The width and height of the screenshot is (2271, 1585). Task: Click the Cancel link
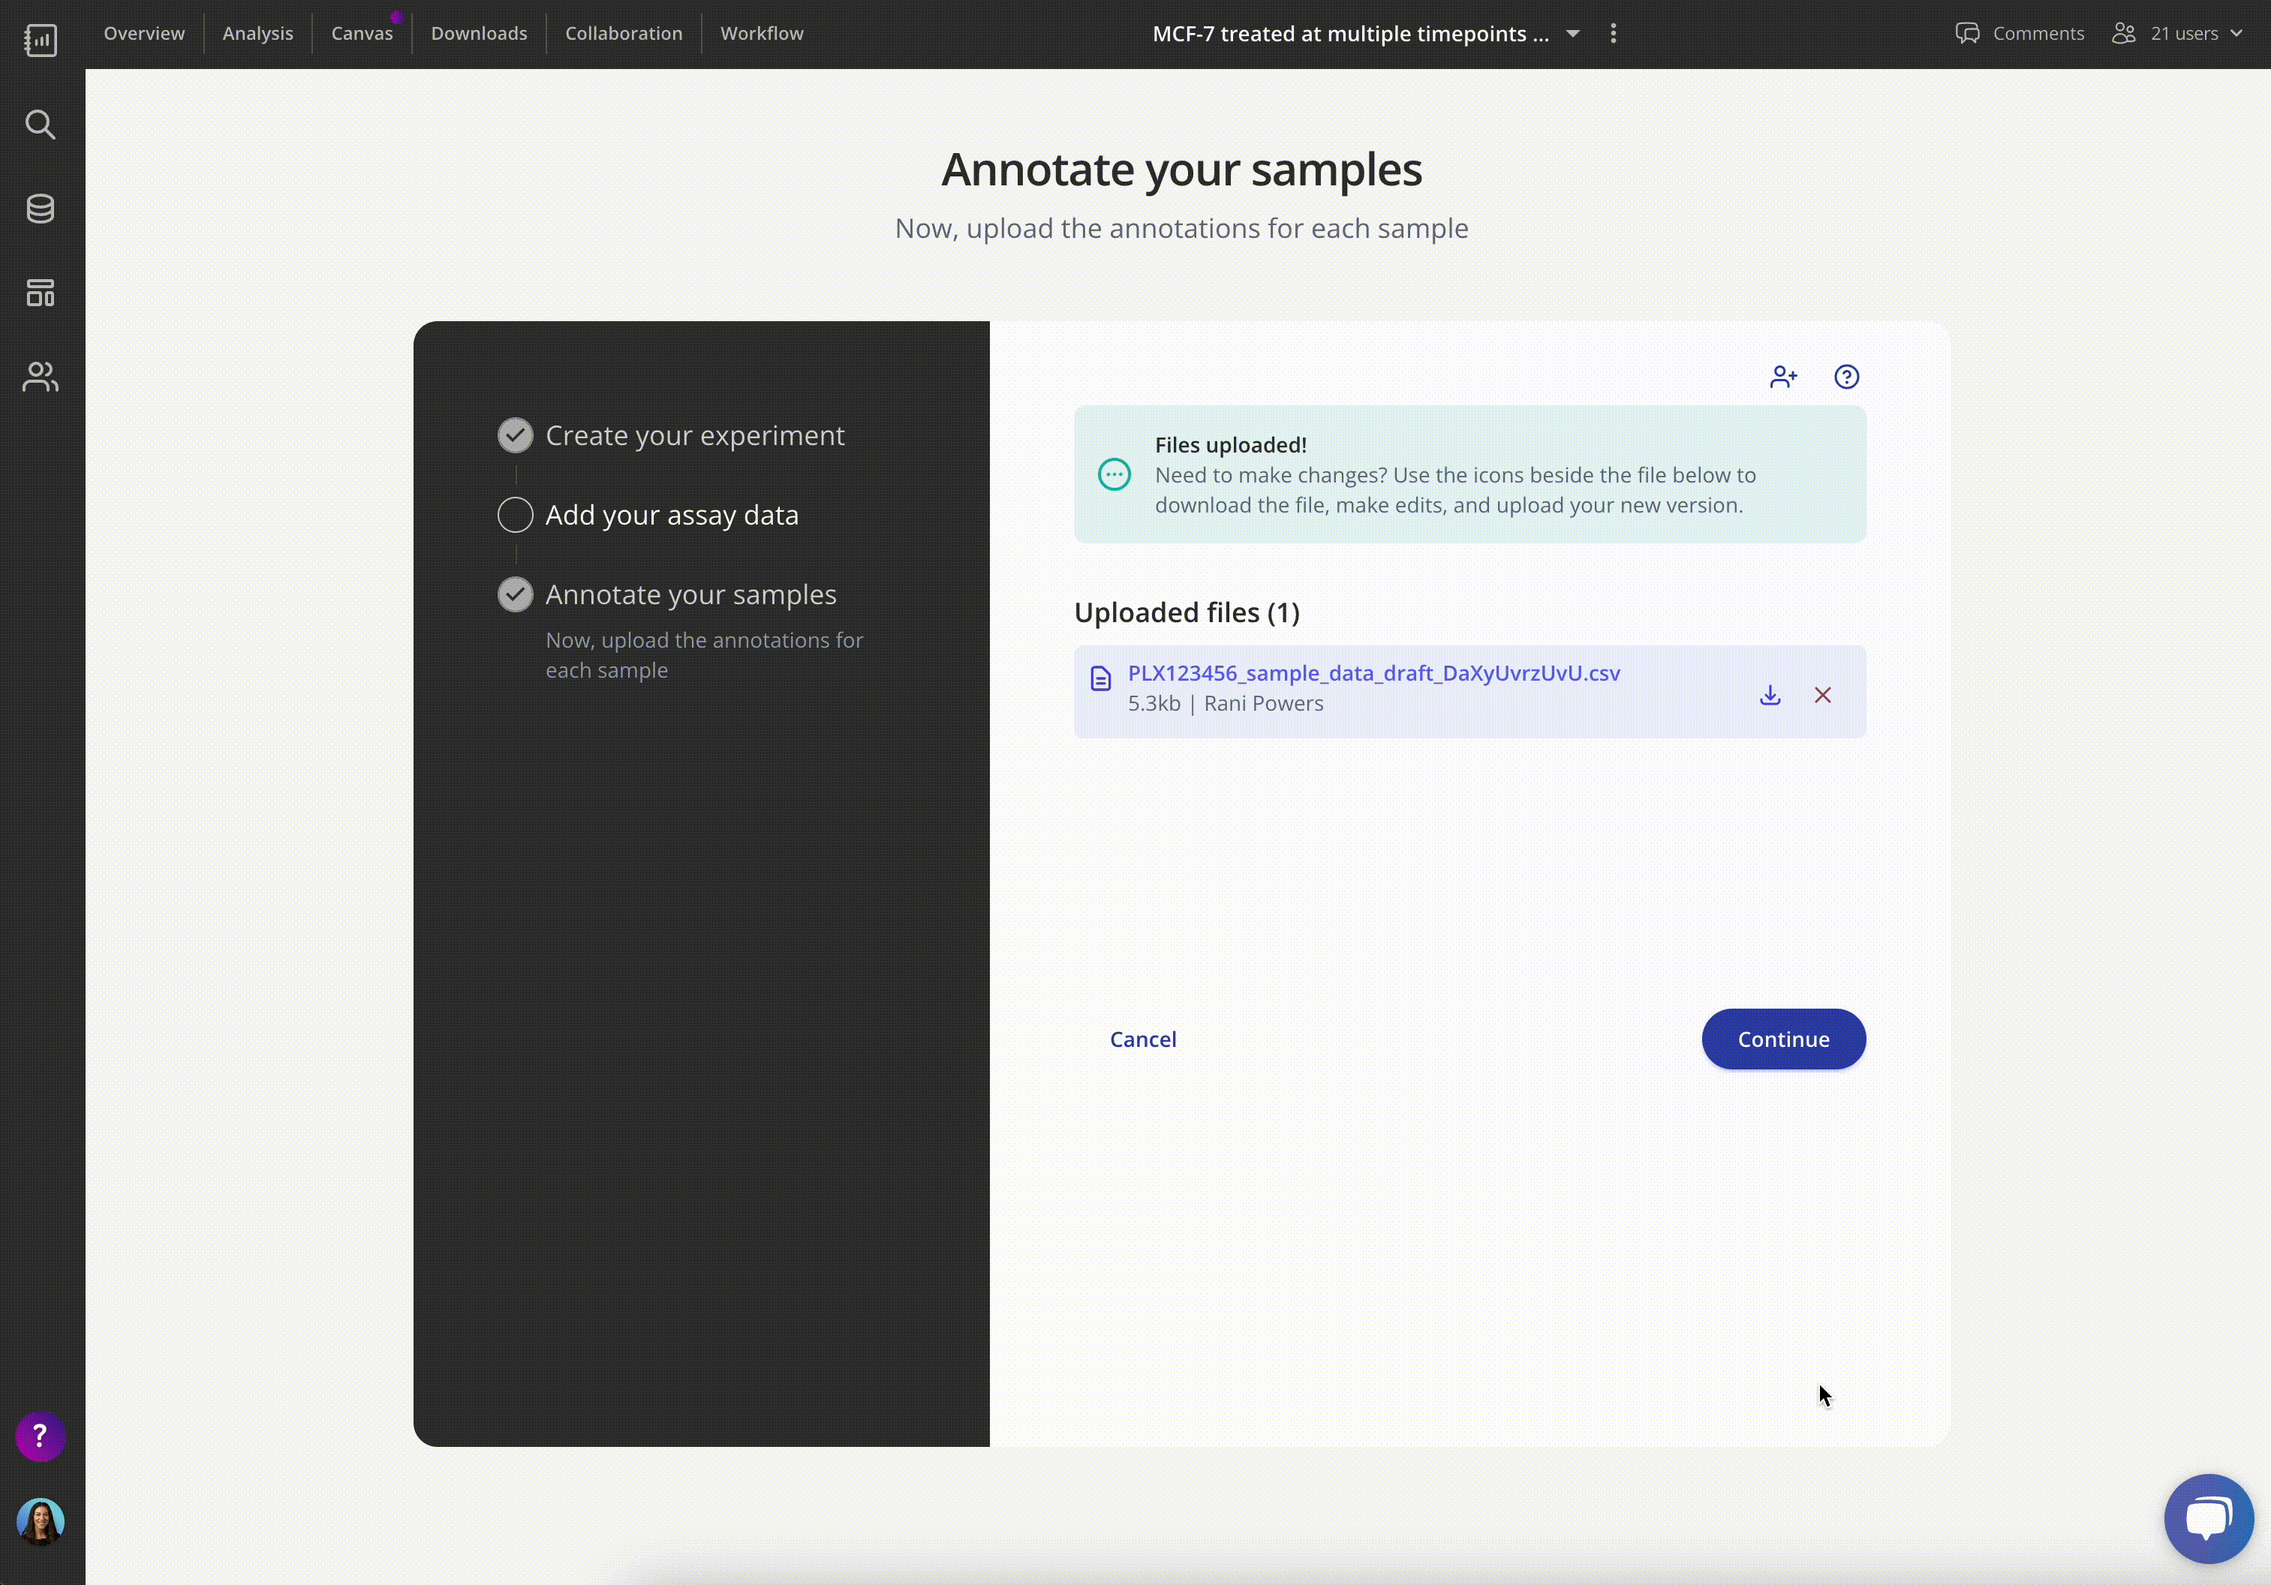click(x=1142, y=1038)
